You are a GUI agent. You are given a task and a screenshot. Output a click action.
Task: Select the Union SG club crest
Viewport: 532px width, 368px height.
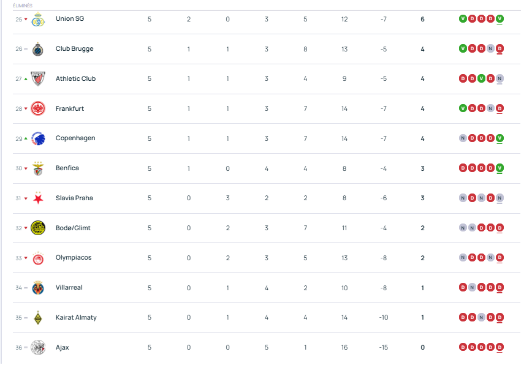click(38, 18)
